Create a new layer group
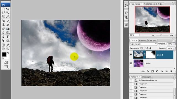 click(x=162, y=71)
